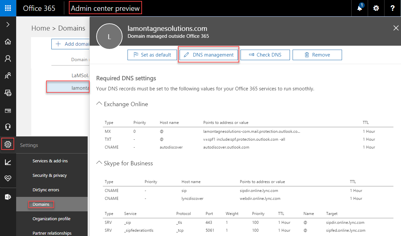Open DirSync errors menu item

46,190
